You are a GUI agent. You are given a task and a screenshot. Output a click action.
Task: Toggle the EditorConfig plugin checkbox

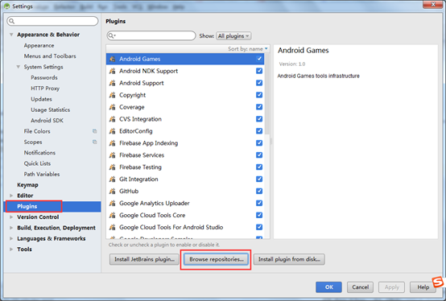pos(259,131)
